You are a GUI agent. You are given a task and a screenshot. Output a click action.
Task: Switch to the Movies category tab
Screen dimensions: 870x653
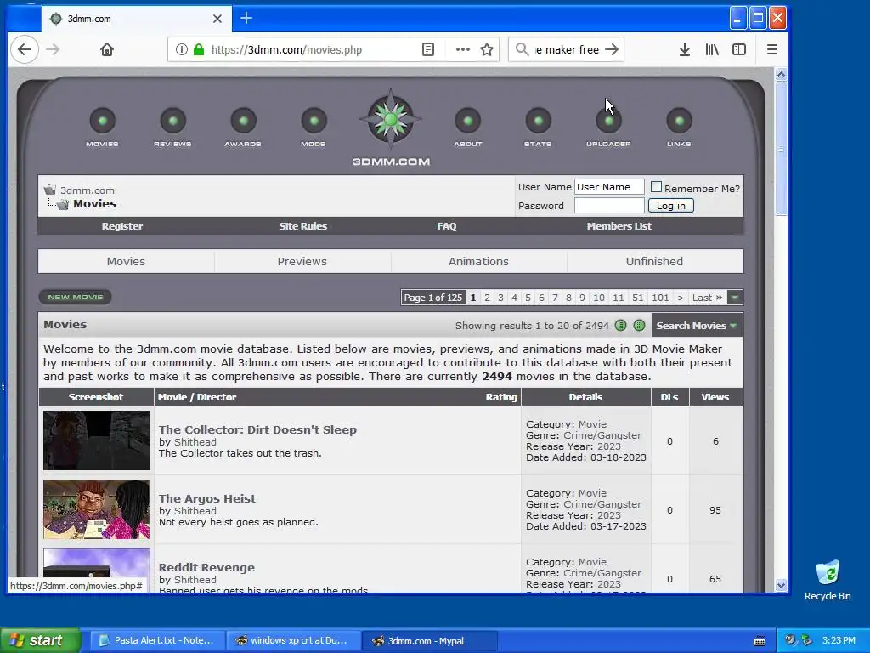pos(126,261)
